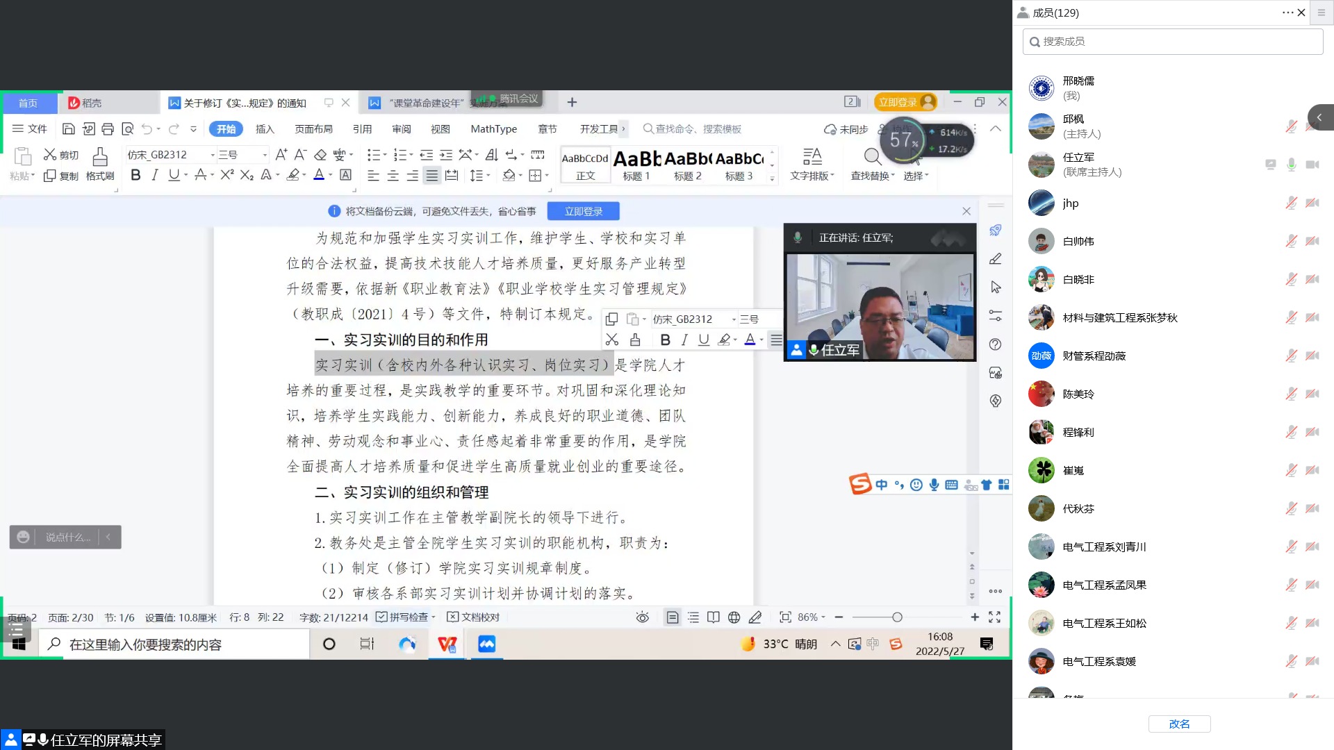
Task: Click the Clear formatting eraser icon
Action: tap(320, 154)
